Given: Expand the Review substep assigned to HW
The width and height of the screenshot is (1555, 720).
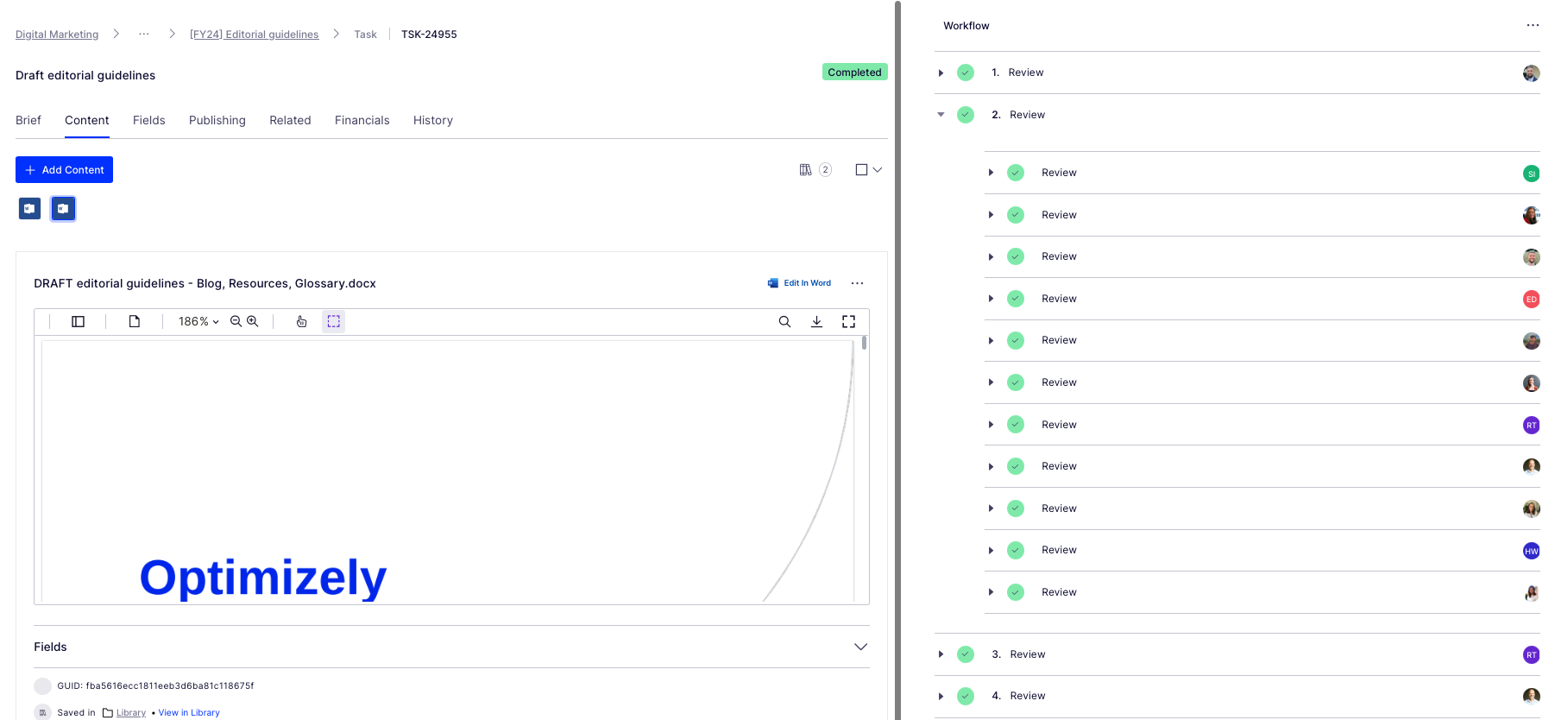Looking at the screenshot, I should tap(991, 550).
